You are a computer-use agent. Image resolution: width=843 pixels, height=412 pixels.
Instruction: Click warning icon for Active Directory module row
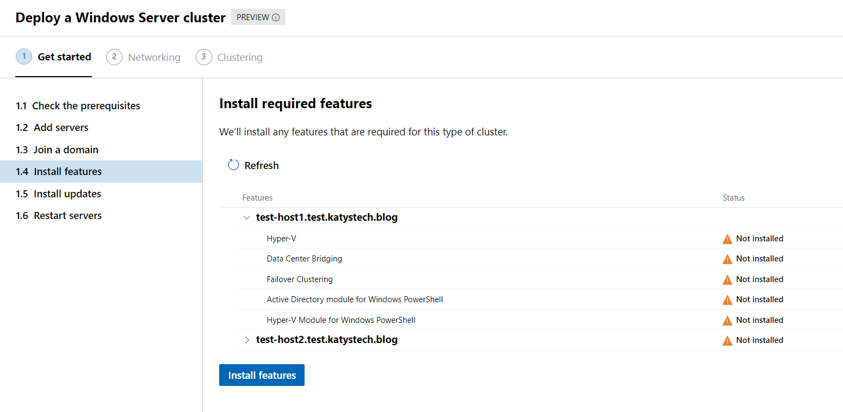point(727,299)
